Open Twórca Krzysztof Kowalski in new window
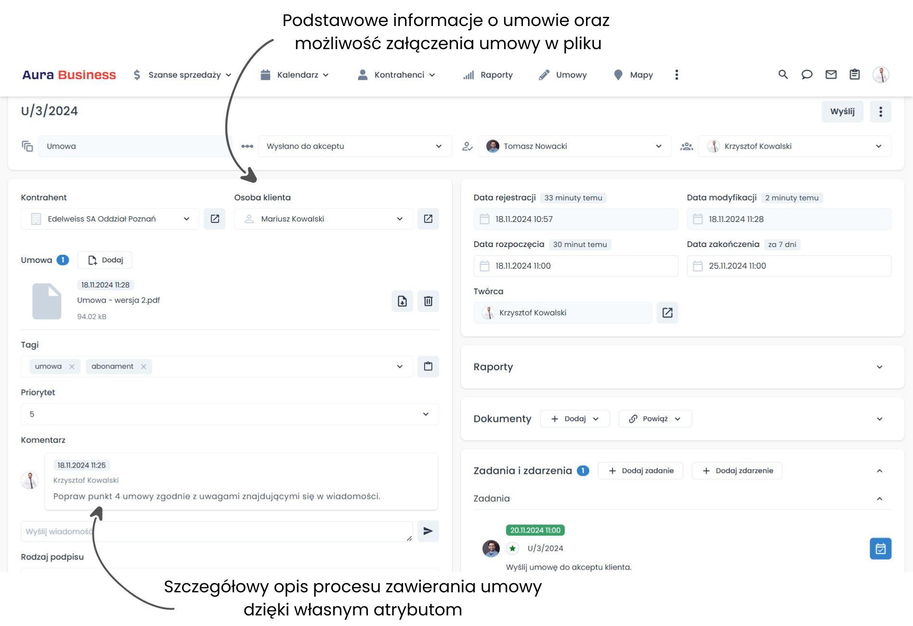Viewport: 913px width, 626px height. coord(667,313)
